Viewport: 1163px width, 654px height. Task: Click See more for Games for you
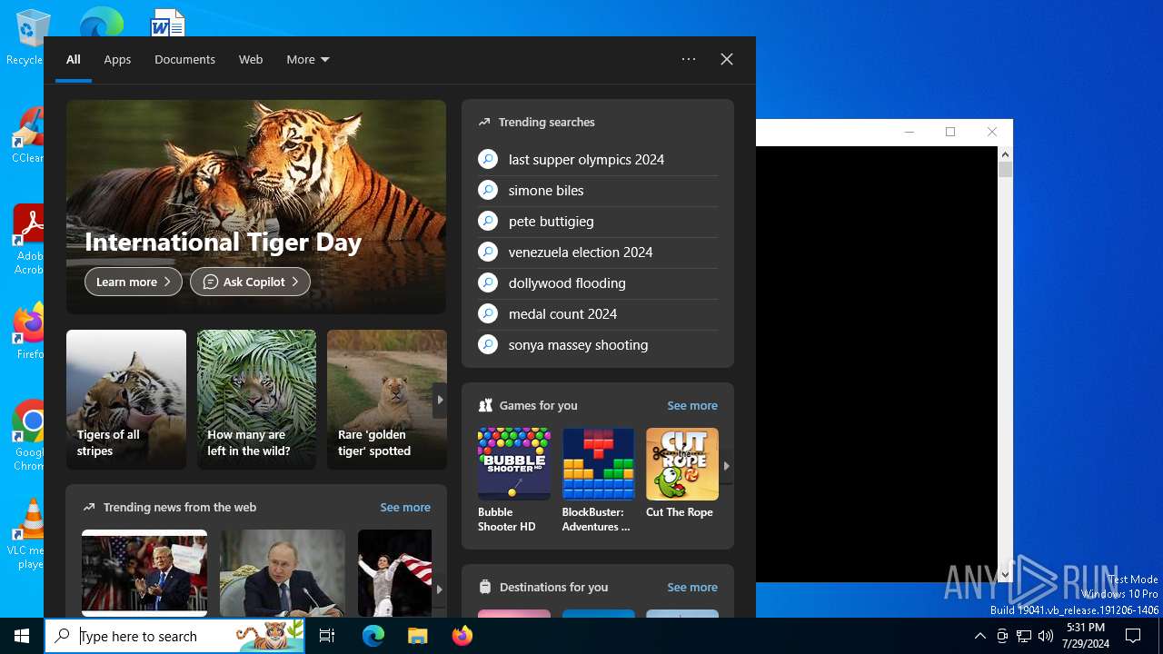click(x=692, y=405)
